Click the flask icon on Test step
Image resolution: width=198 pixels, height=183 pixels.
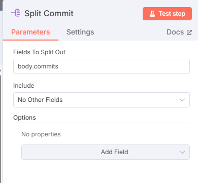pyautogui.click(x=152, y=14)
